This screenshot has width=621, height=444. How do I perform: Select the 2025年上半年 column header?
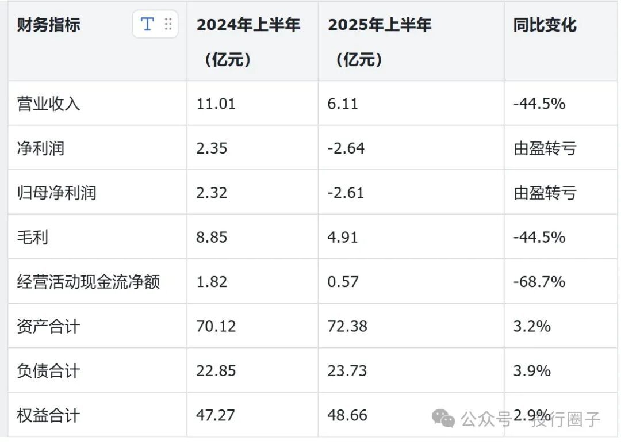click(379, 25)
